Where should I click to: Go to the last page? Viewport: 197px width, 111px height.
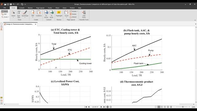click(x=104, y=107)
